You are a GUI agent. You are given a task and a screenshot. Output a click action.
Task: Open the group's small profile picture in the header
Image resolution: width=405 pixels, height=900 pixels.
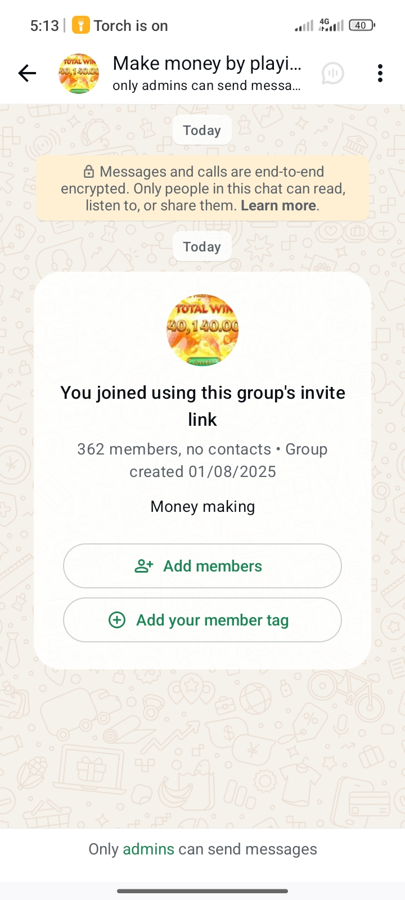[x=79, y=73]
